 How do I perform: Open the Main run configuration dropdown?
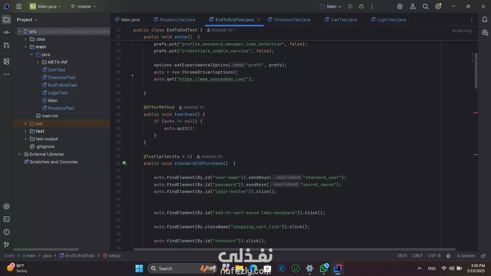pyautogui.click(x=330, y=6)
